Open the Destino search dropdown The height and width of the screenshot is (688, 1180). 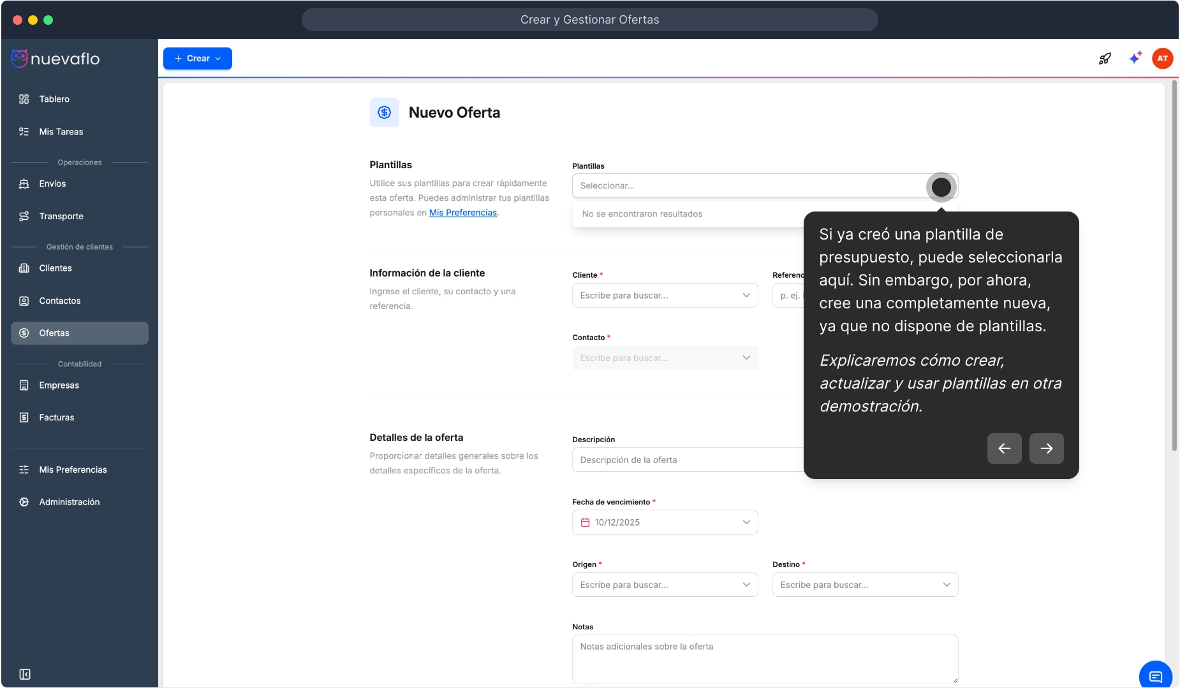pos(864,585)
